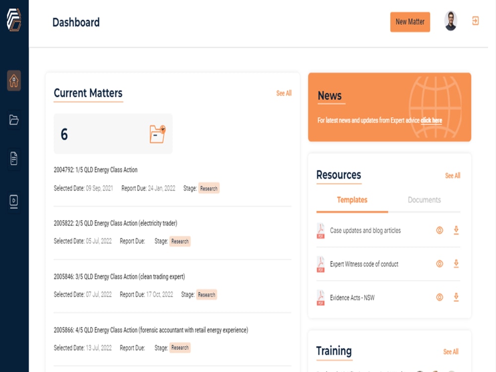Viewport: 496px width, 372px height.
Task: Click the Case updates and blog articles title
Action: click(x=366, y=231)
